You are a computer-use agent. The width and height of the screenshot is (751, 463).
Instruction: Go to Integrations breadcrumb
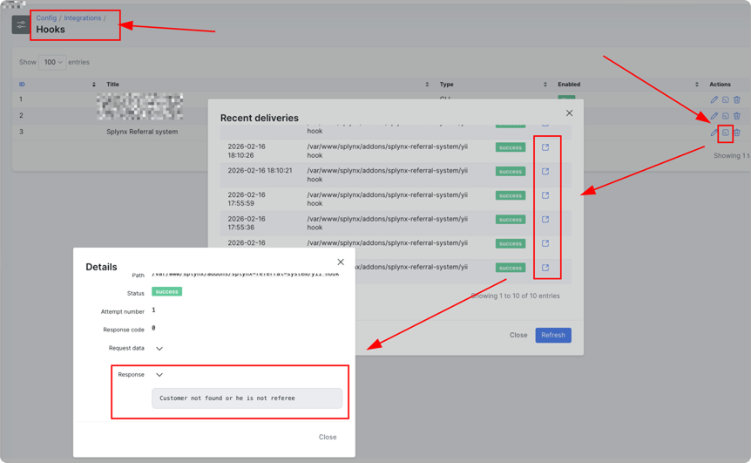coord(82,17)
